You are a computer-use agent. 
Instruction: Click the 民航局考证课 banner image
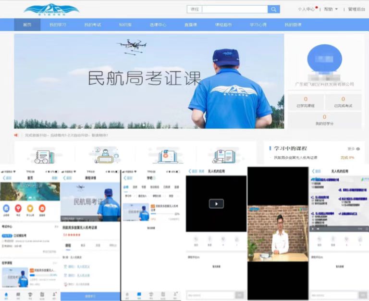(149, 81)
